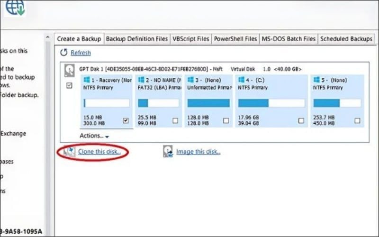Click the 253.7 MB used size text
The height and width of the screenshot is (237, 379).
(324, 118)
